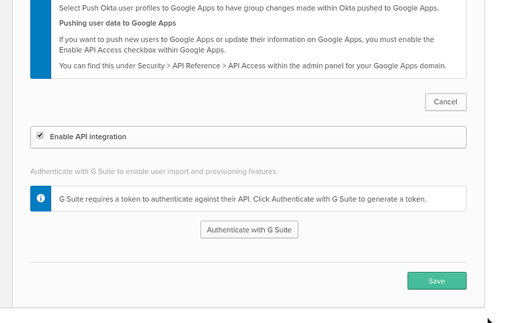Screen dimensions: 531x323
Task: Click the Select Push Okta user profiles sentence
Action: click(x=249, y=8)
